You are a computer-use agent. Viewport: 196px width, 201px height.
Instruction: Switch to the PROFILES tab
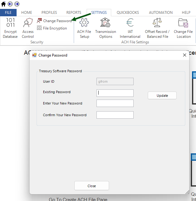[49, 13]
